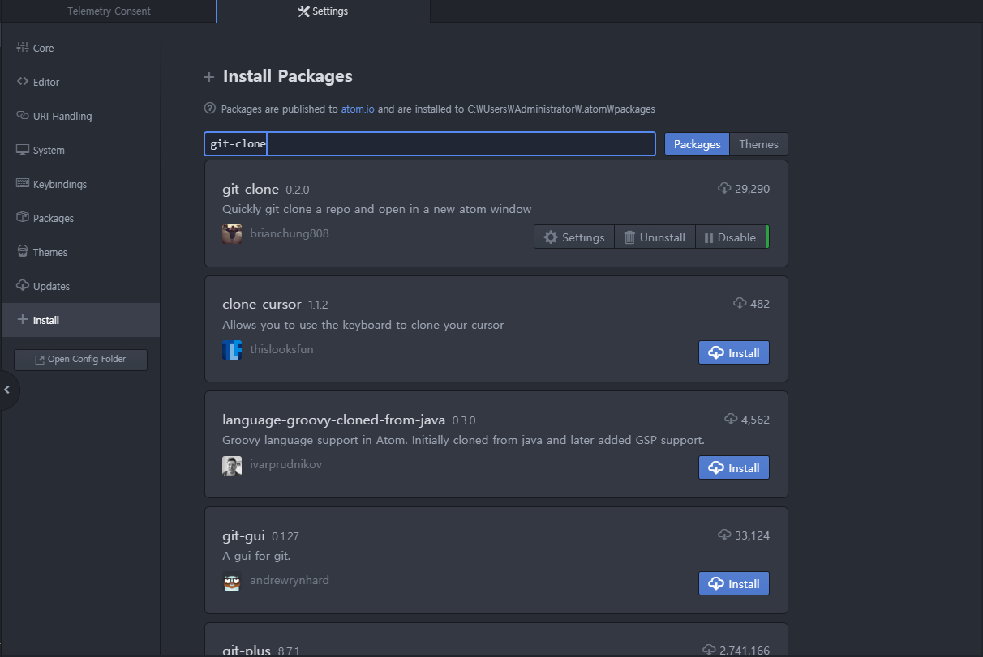Click thislooksfun author name
983x657 pixels.
(281, 349)
